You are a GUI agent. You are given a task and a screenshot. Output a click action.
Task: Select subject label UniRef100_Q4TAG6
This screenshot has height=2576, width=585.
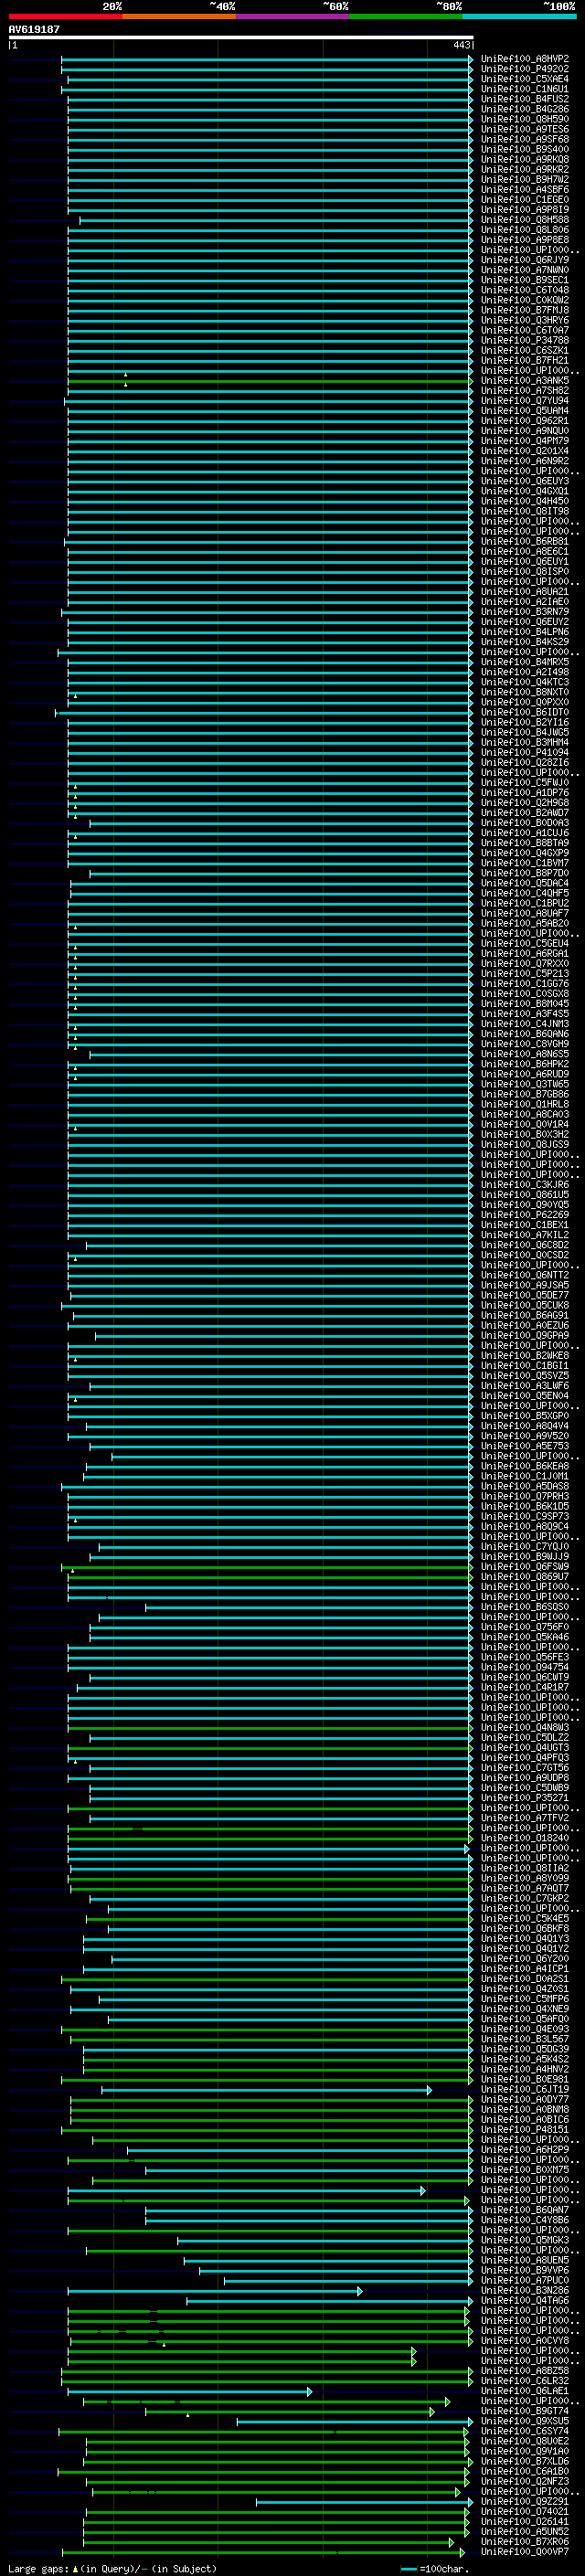click(x=524, y=2301)
